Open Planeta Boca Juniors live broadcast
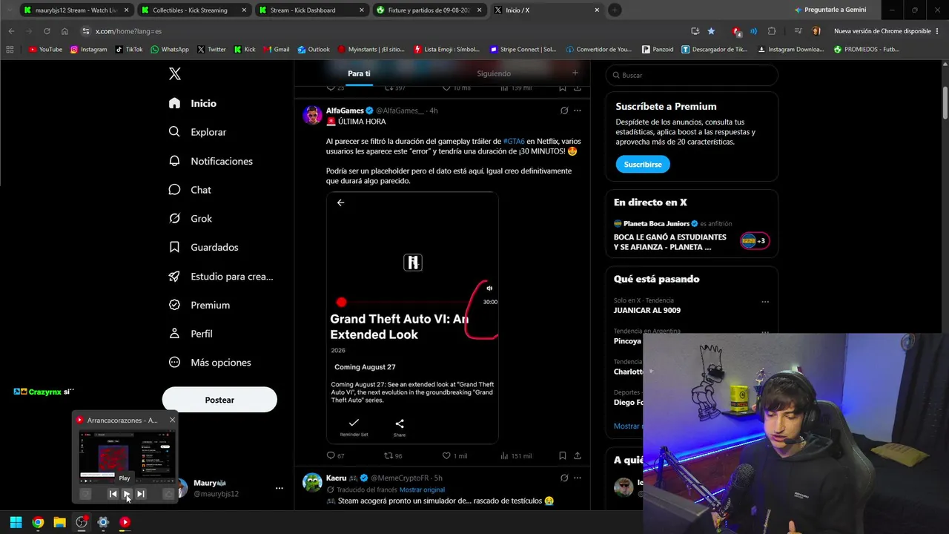The width and height of the screenshot is (949, 534). pyautogui.click(x=691, y=236)
